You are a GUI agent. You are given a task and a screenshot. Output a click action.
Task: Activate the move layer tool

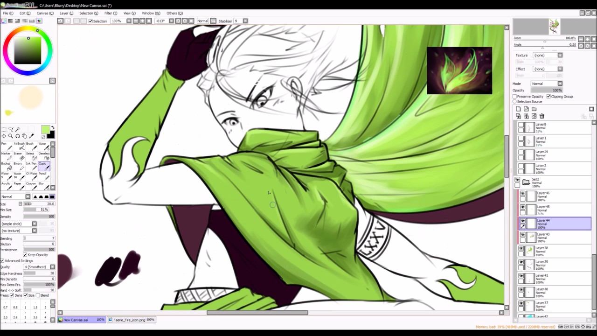pos(4,136)
